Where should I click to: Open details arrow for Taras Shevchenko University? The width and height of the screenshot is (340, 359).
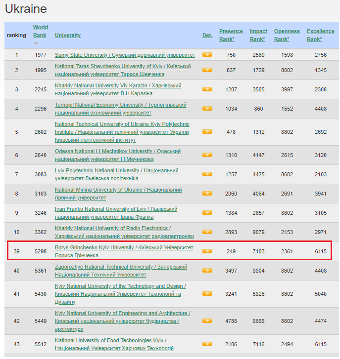(x=207, y=70)
